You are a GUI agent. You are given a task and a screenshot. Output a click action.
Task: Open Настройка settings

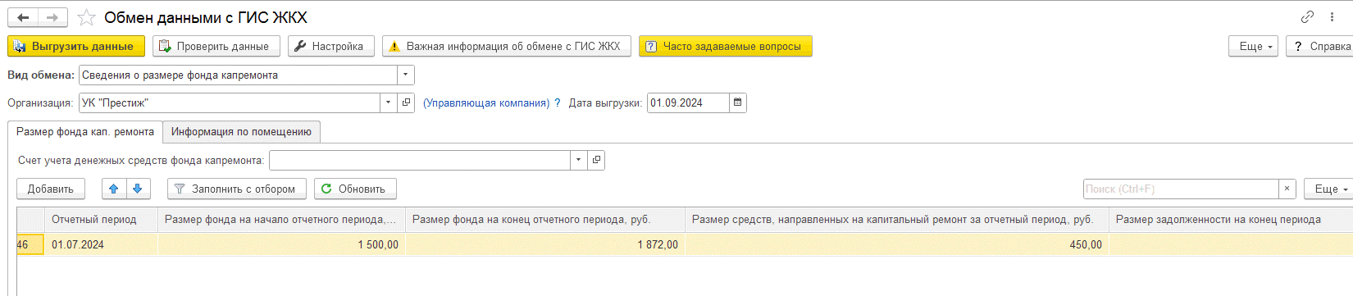331,46
